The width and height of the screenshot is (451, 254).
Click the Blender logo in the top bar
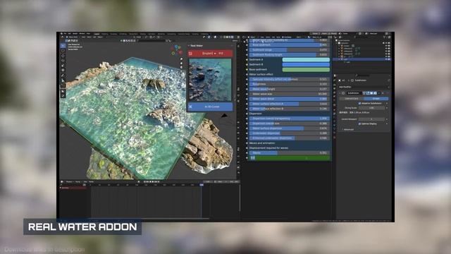tap(61, 34)
